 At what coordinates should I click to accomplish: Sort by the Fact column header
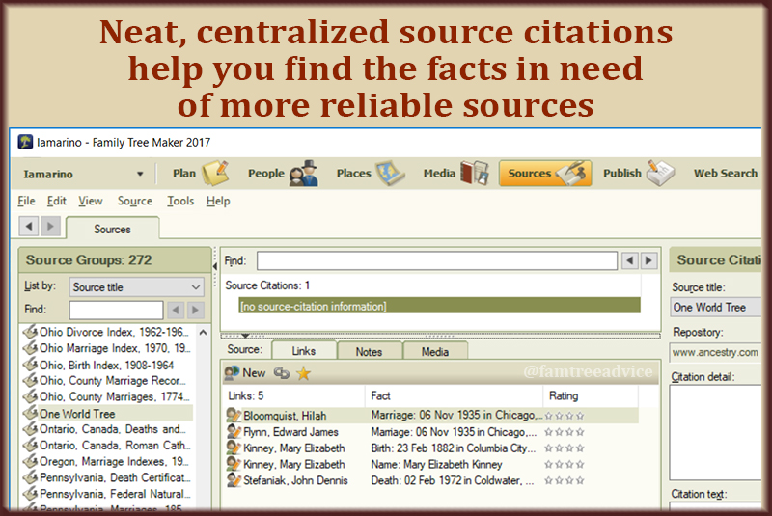coord(454,396)
